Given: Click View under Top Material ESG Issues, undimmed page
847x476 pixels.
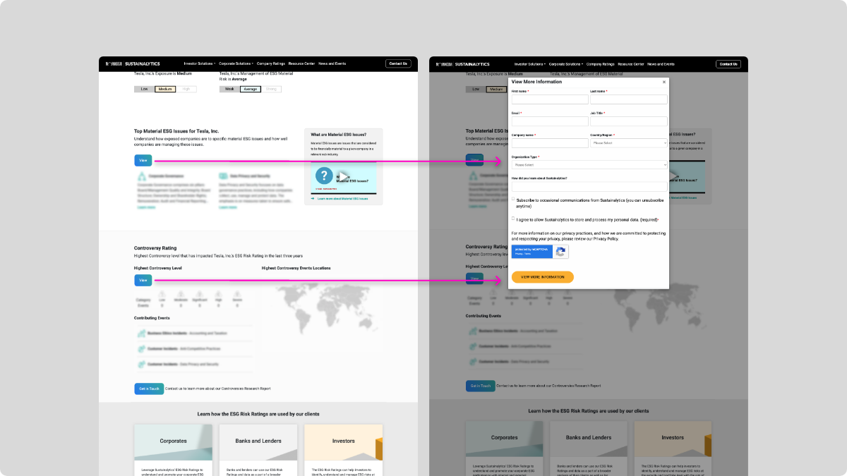Looking at the screenshot, I should coord(143,160).
